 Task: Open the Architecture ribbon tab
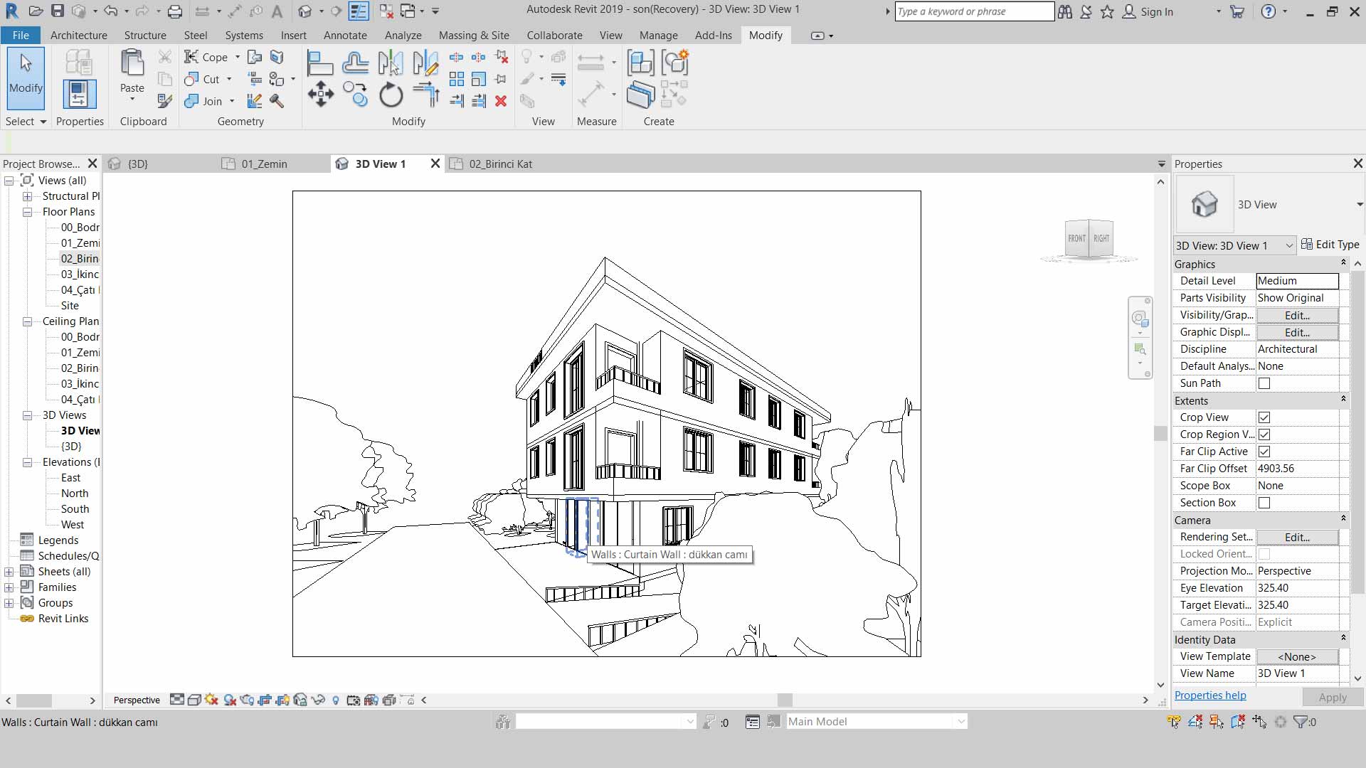coord(78,35)
